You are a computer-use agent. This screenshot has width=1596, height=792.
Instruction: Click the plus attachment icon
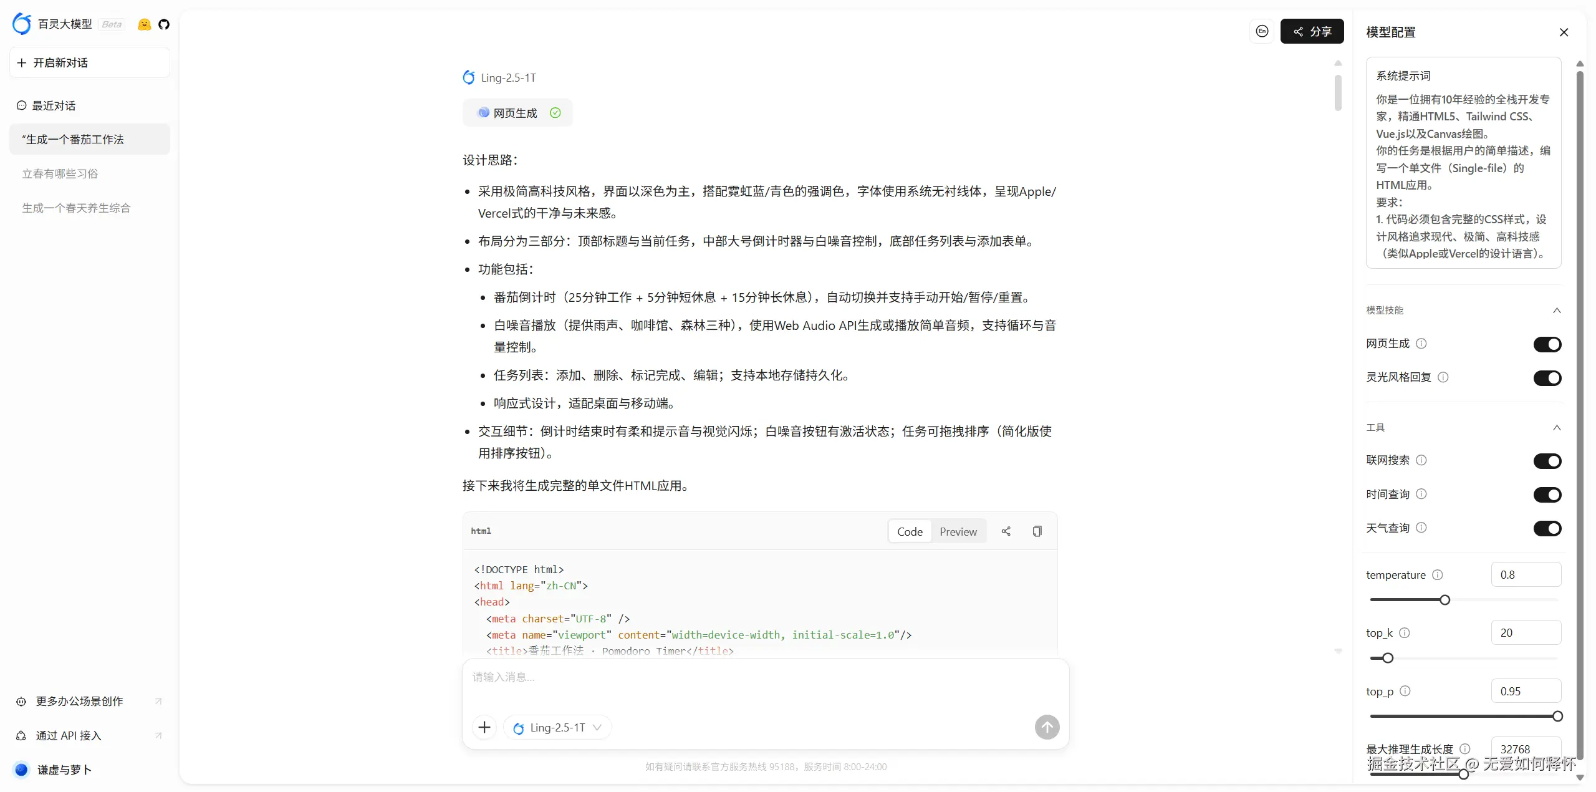click(484, 727)
